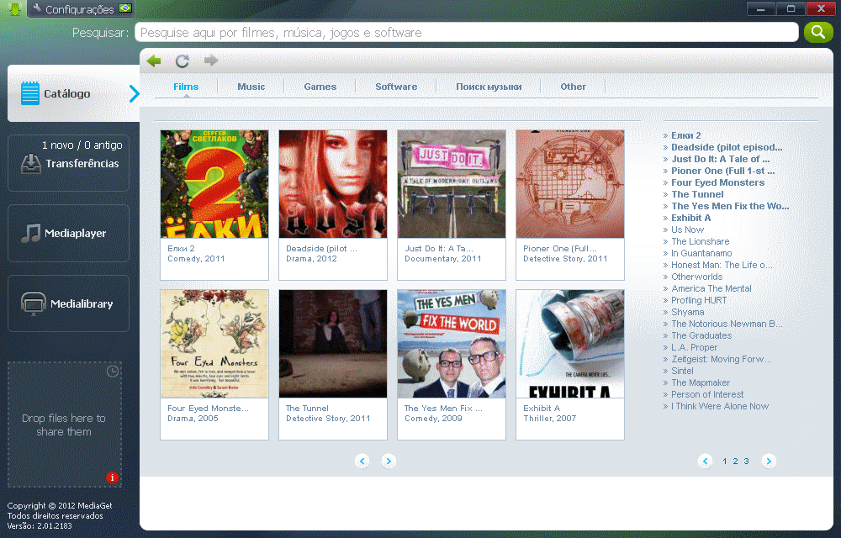
Task: Open the Medialibrary panel
Action: tap(68, 303)
